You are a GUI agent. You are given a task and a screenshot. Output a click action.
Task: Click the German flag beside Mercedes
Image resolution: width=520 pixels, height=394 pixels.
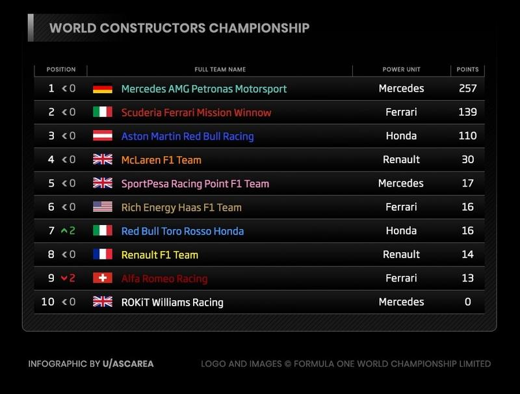click(102, 88)
